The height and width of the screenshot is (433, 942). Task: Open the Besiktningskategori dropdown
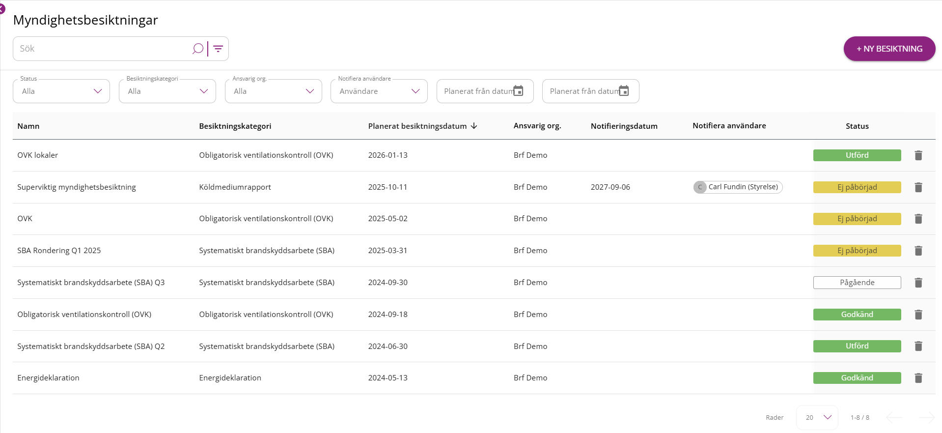[167, 91]
